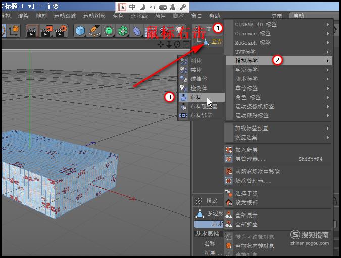
Task: Expand CINEMA 4D 标签 submenu
Action: coord(278,25)
